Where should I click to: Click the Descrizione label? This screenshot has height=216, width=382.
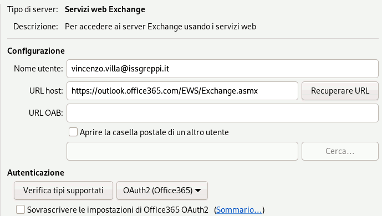tap(36, 27)
